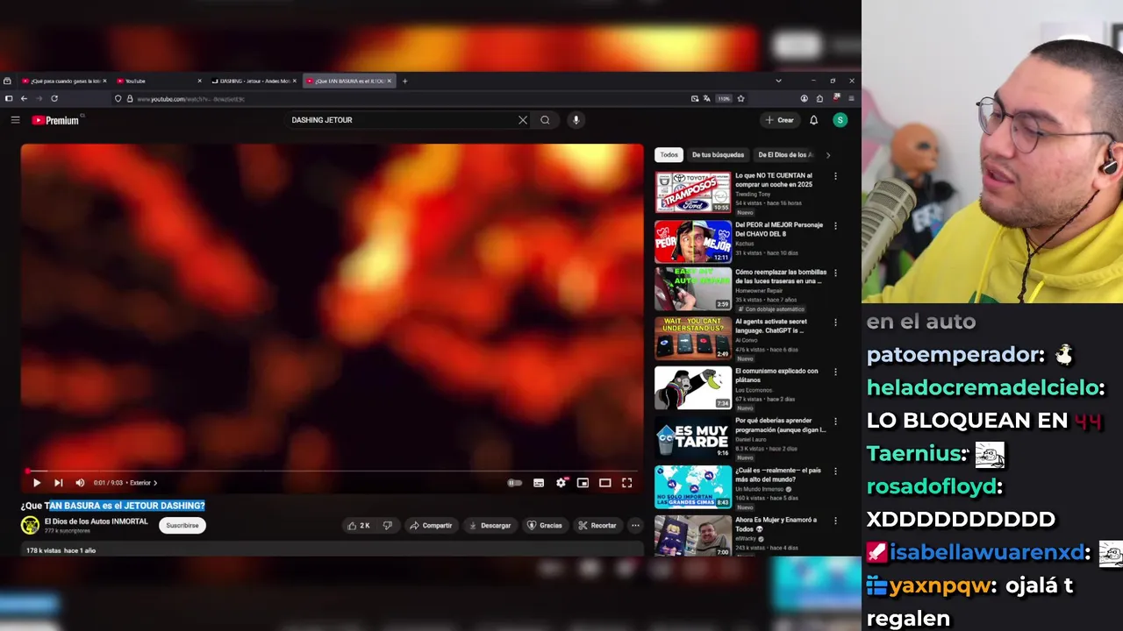The width and height of the screenshot is (1123, 631).
Task: Expand the 178 k vistas description box
Action: 332,549
